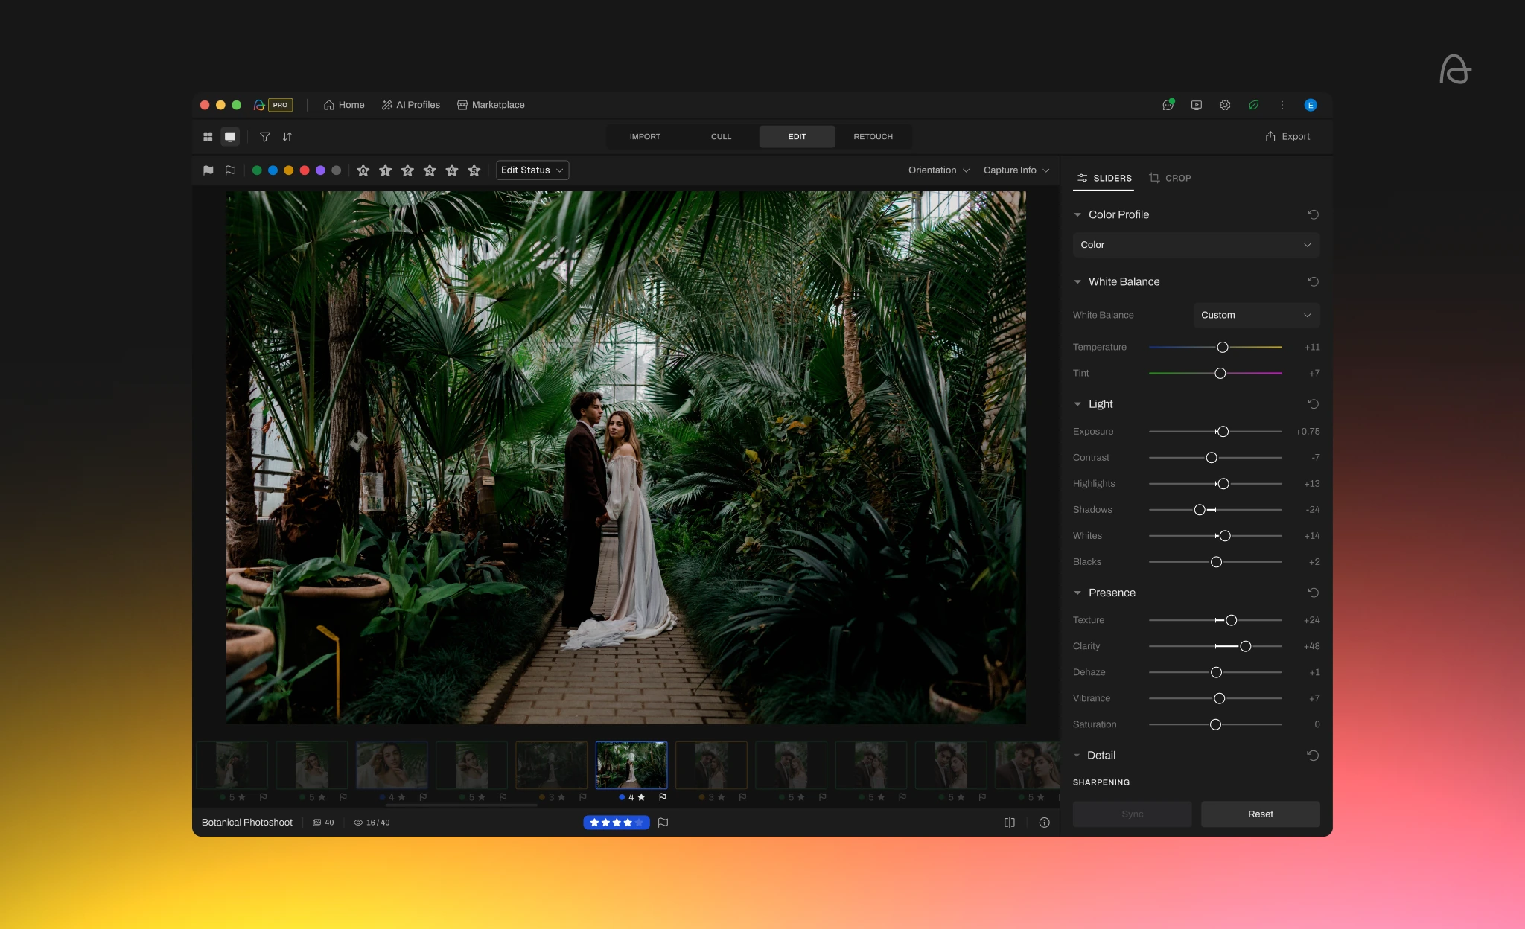Image resolution: width=1525 pixels, height=929 pixels.
Task: Open the Marketplace menu item
Action: tap(491, 105)
